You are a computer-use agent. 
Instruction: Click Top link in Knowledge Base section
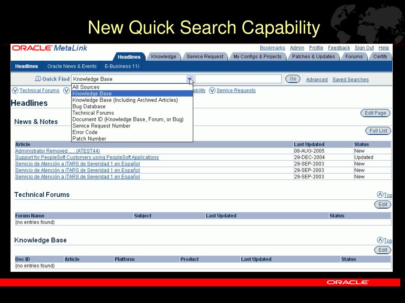pyautogui.click(x=388, y=241)
